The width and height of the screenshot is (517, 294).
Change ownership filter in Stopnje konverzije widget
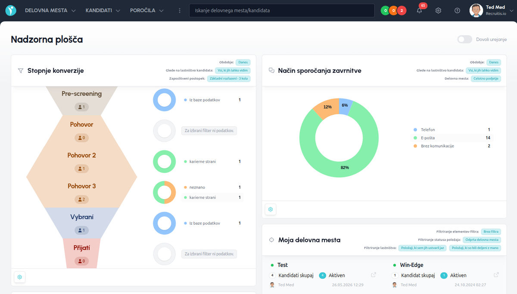tap(233, 71)
